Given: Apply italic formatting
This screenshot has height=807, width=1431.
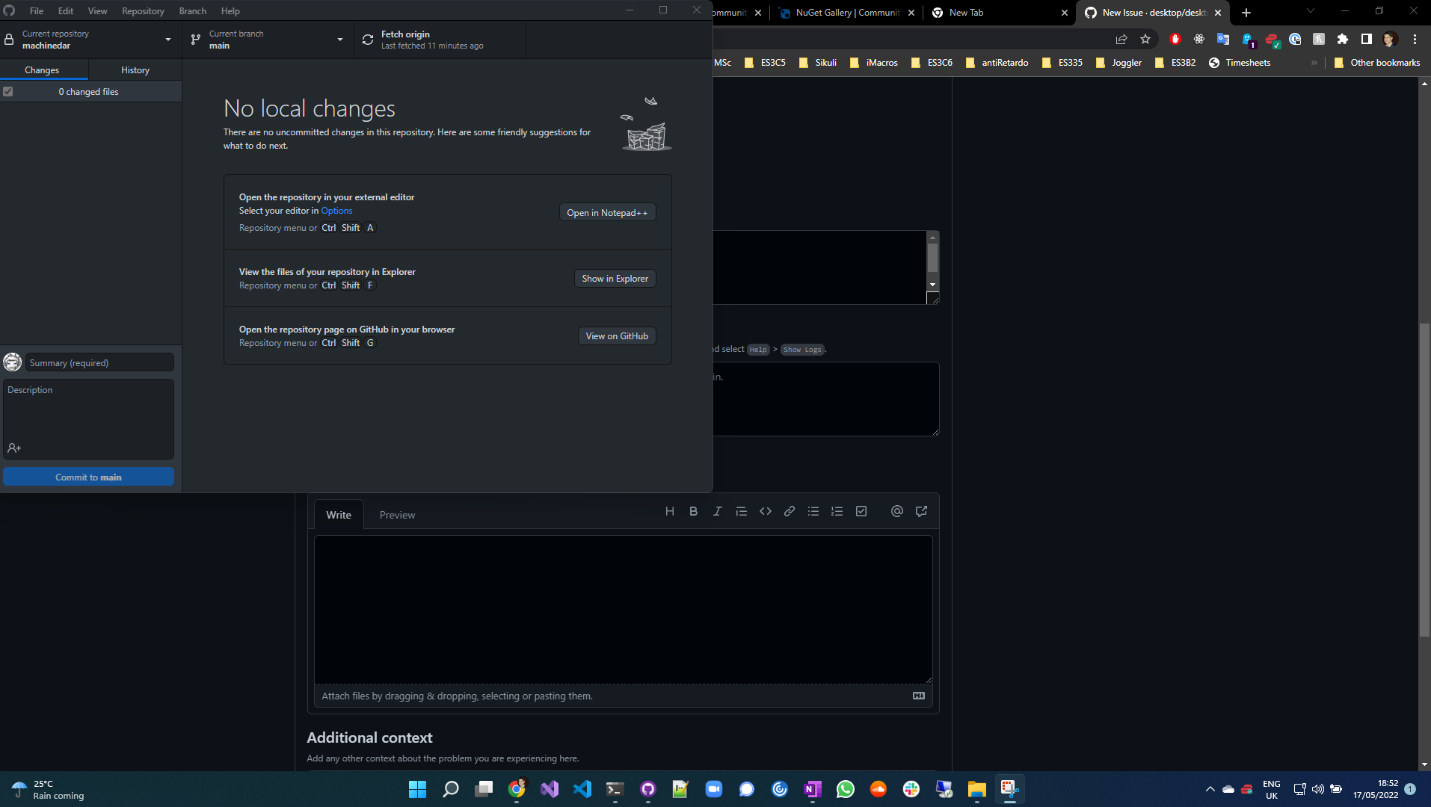Looking at the screenshot, I should 717,511.
